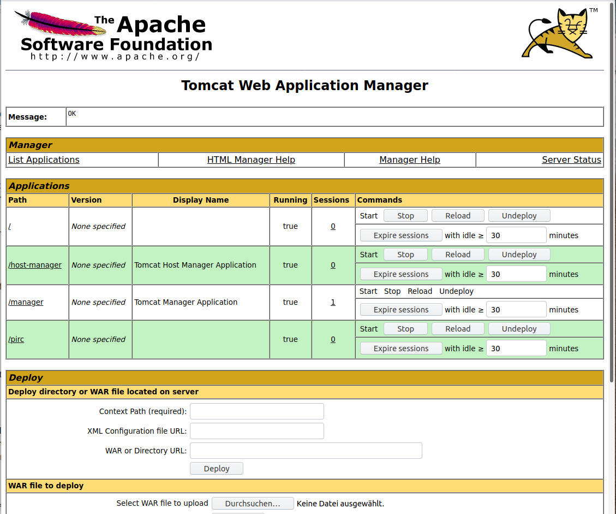View sessions count for /pirc

click(333, 339)
